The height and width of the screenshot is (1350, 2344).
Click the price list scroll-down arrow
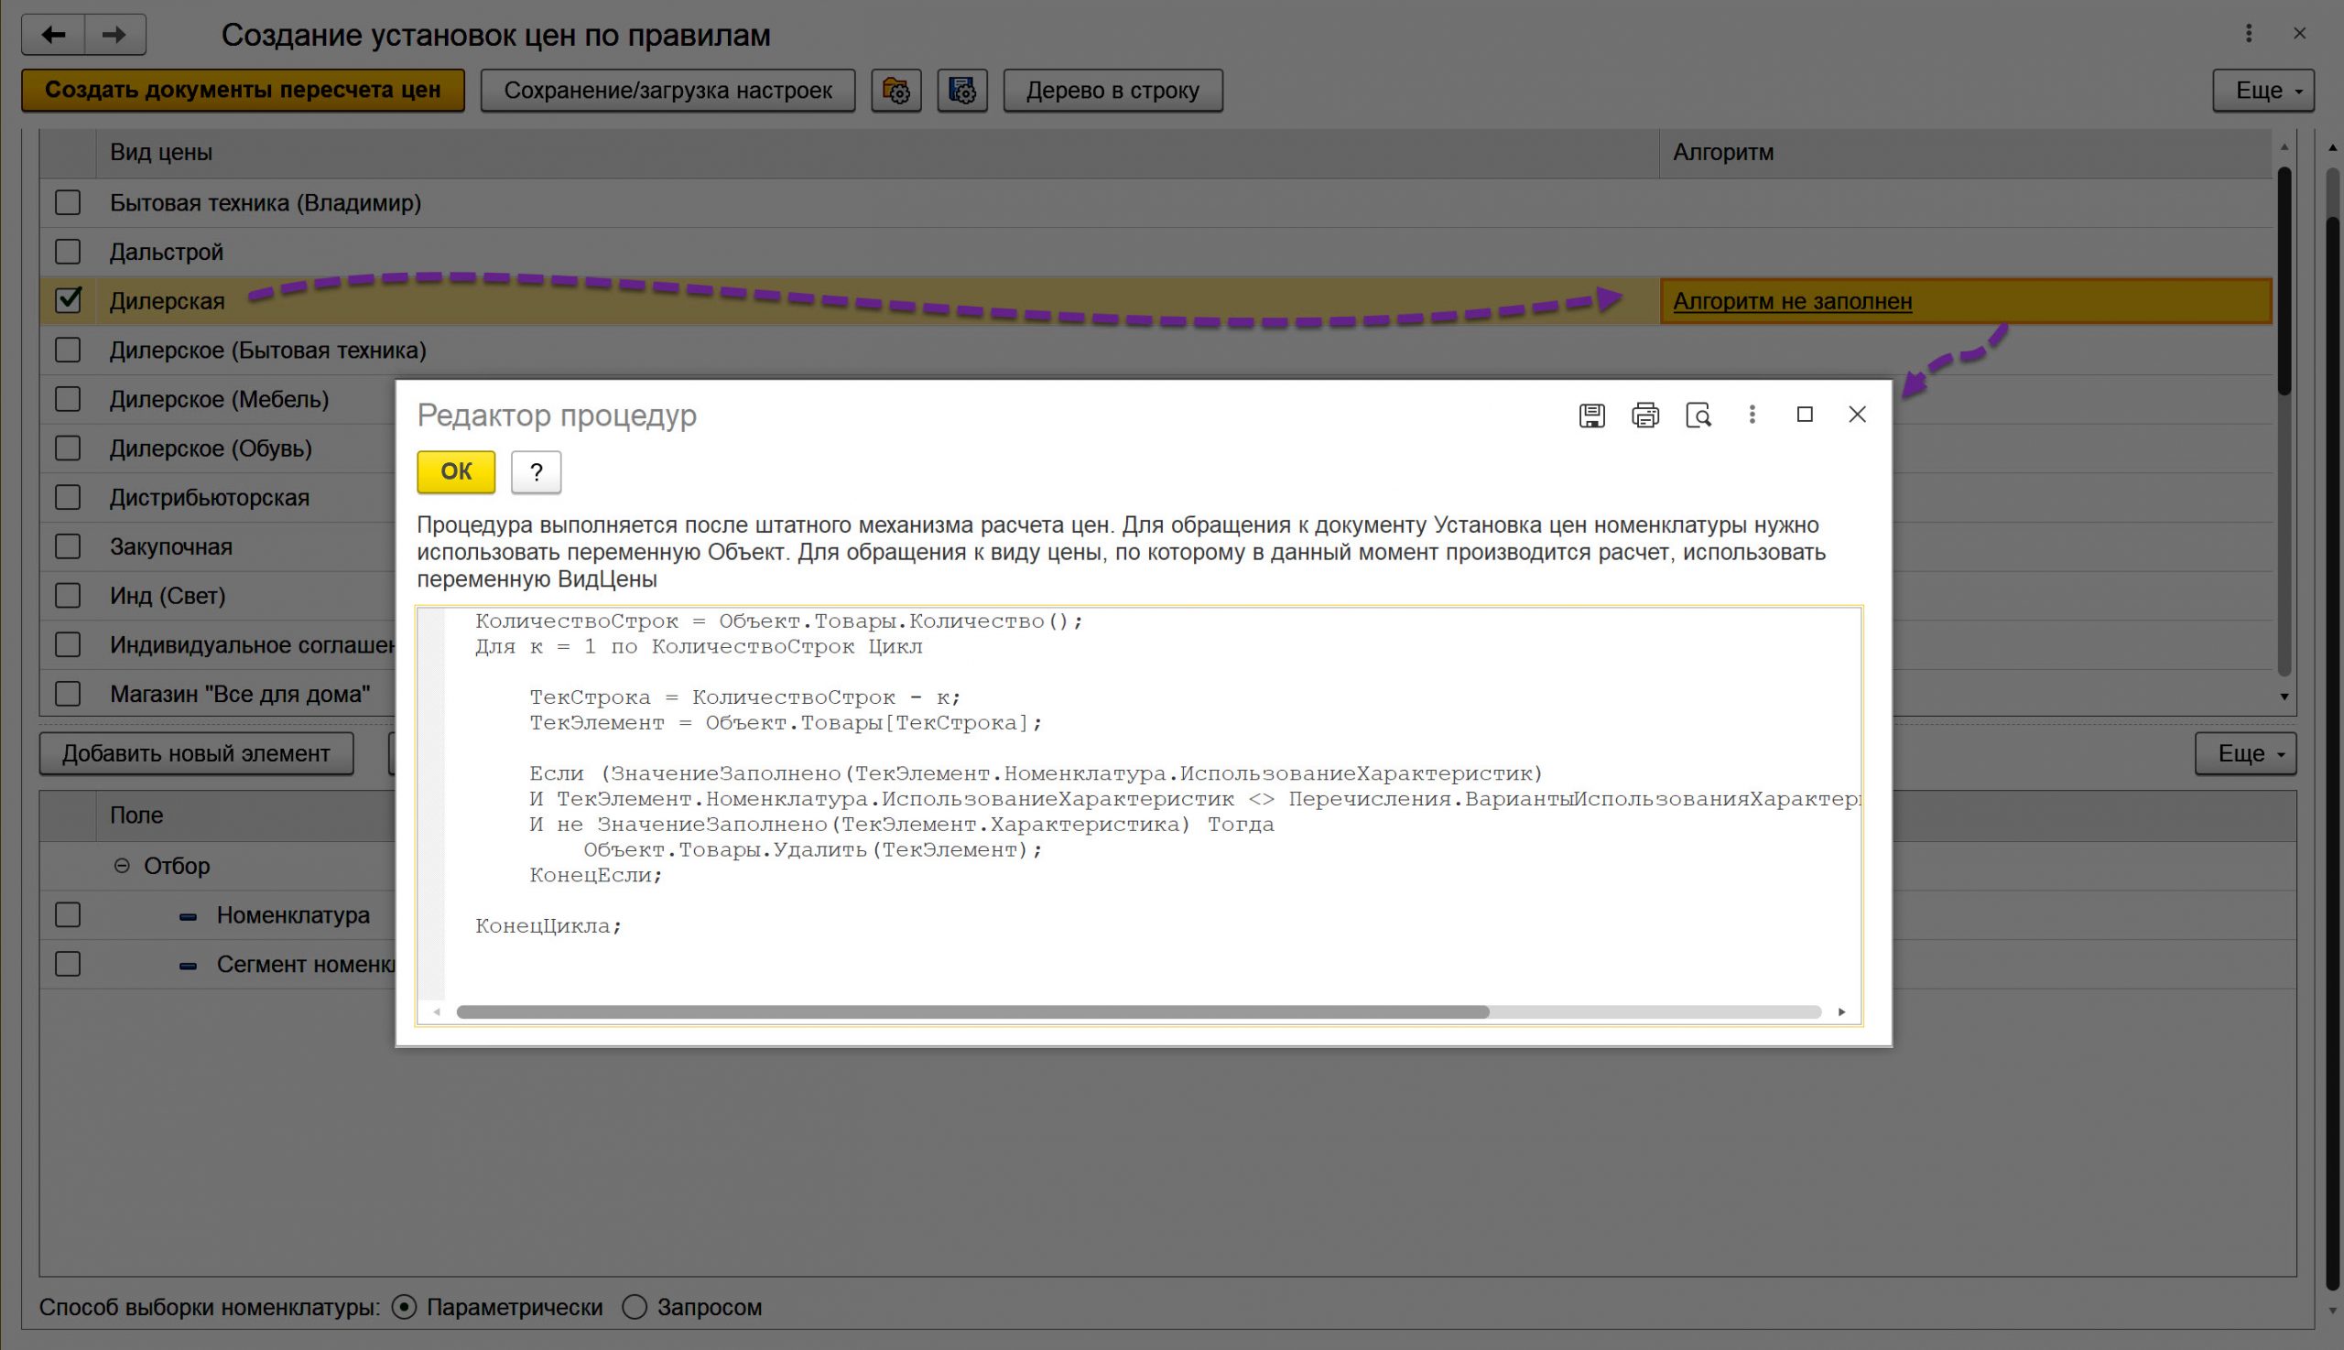[x=2284, y=697]
